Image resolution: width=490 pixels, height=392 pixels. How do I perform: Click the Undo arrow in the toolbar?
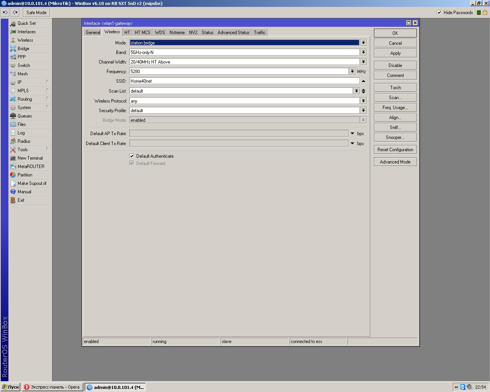pos(5,13)
